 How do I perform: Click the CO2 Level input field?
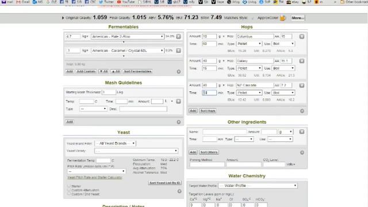click(x=274, y=164)
